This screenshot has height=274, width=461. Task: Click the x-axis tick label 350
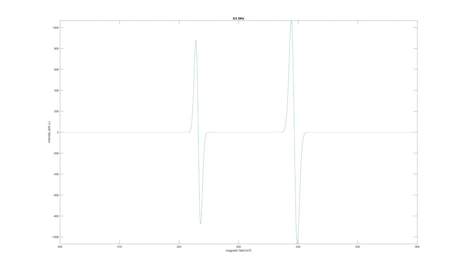click(x=358, y=247)
